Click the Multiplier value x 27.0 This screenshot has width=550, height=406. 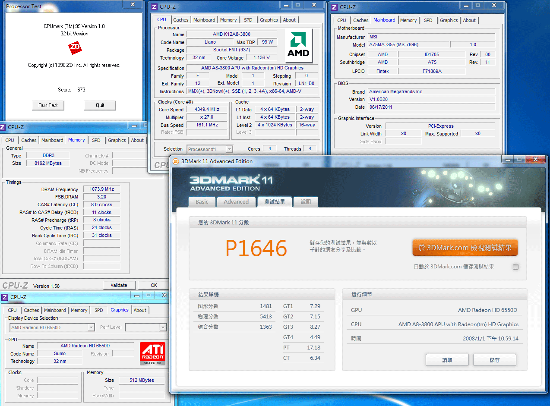pyautogui.click(x=207, y=117)
